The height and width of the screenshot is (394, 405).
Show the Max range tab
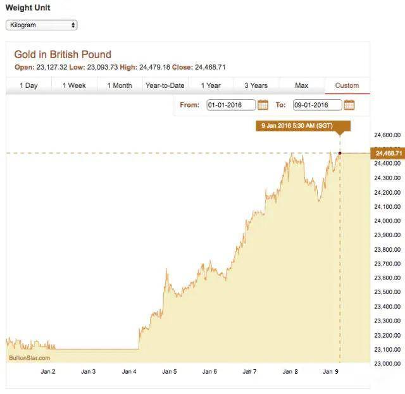click(302, 85)
